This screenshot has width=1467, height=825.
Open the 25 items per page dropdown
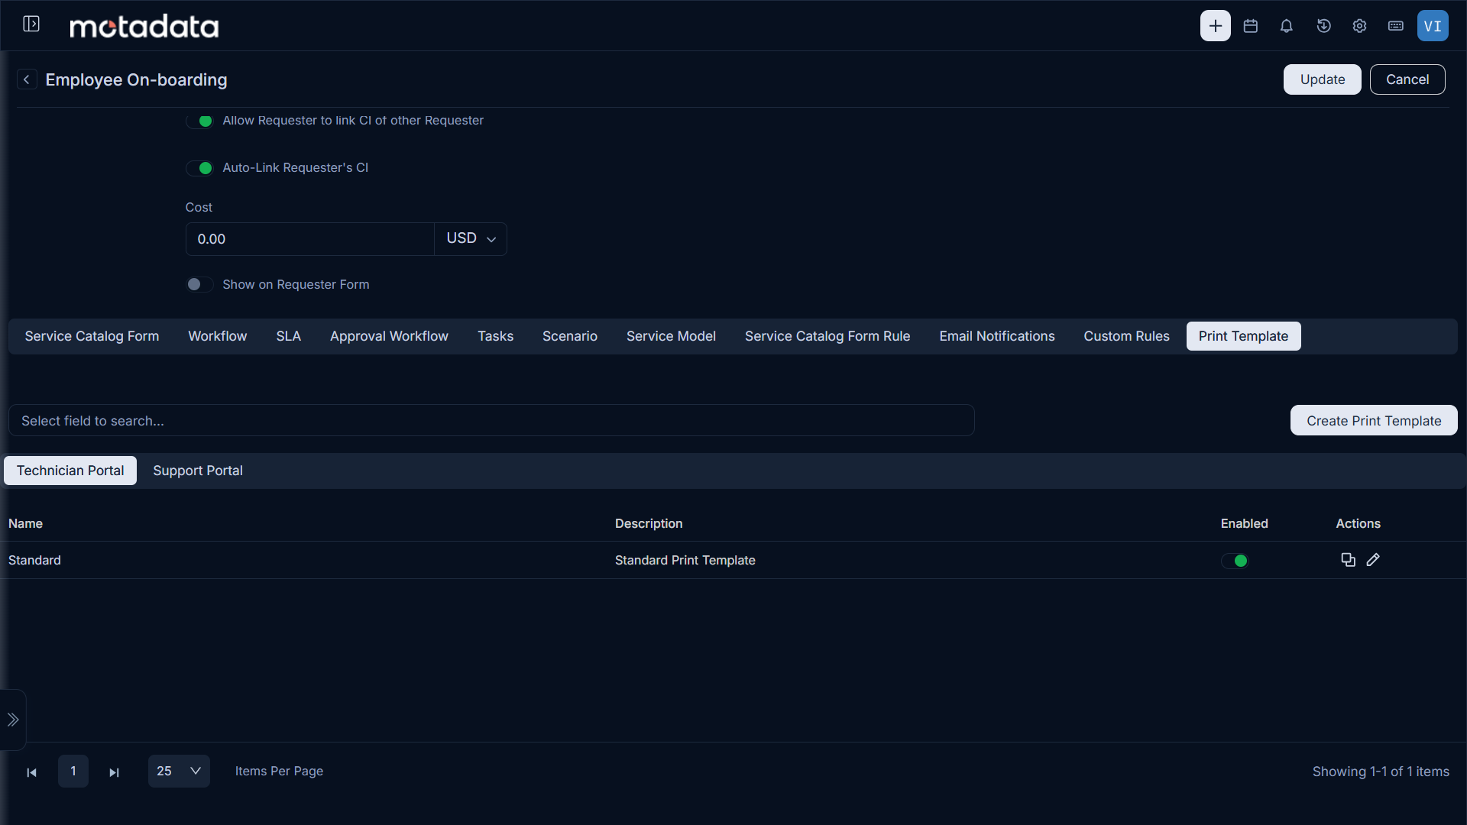179,771
